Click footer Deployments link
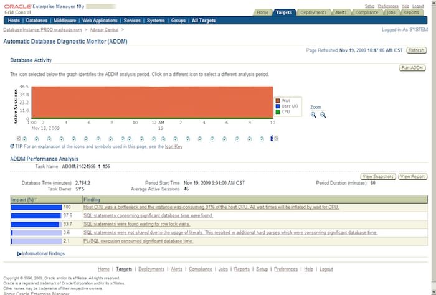 click(x=151, y=269)
